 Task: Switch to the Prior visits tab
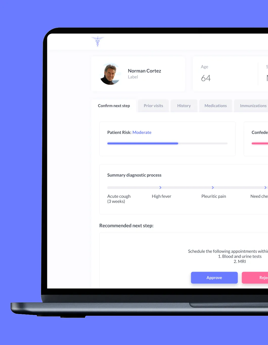click(x=153, y=106)
